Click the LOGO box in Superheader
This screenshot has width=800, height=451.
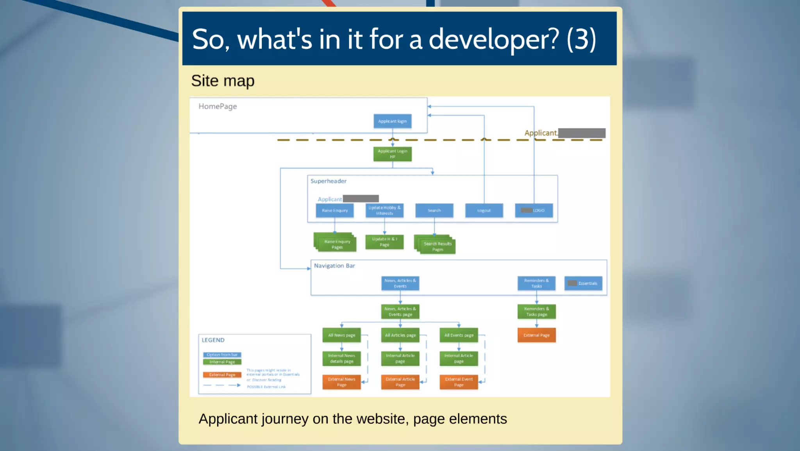click(x=534, y=210)
